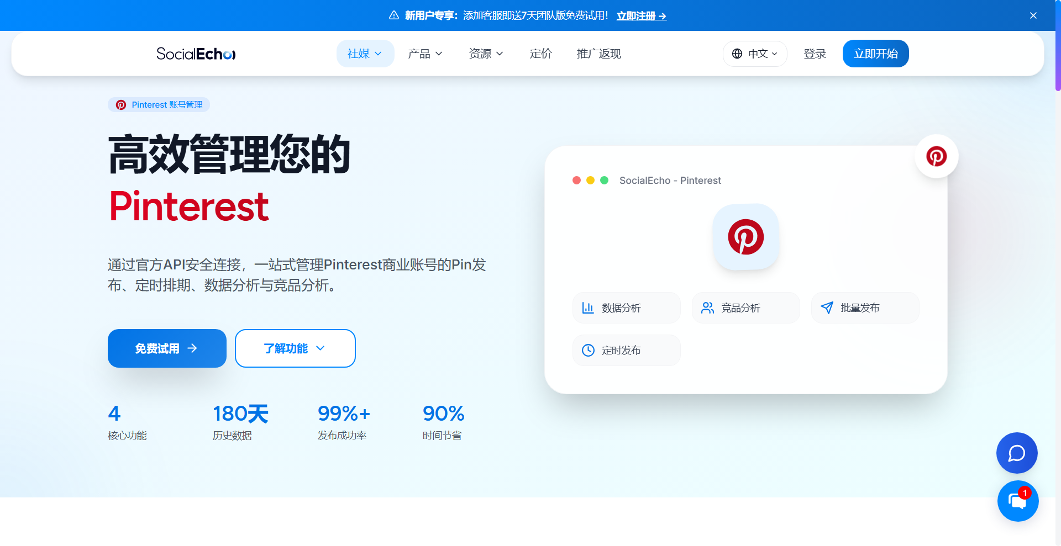
Task: Click the SocialEcho - Pinterest window title
Action: 670,181
